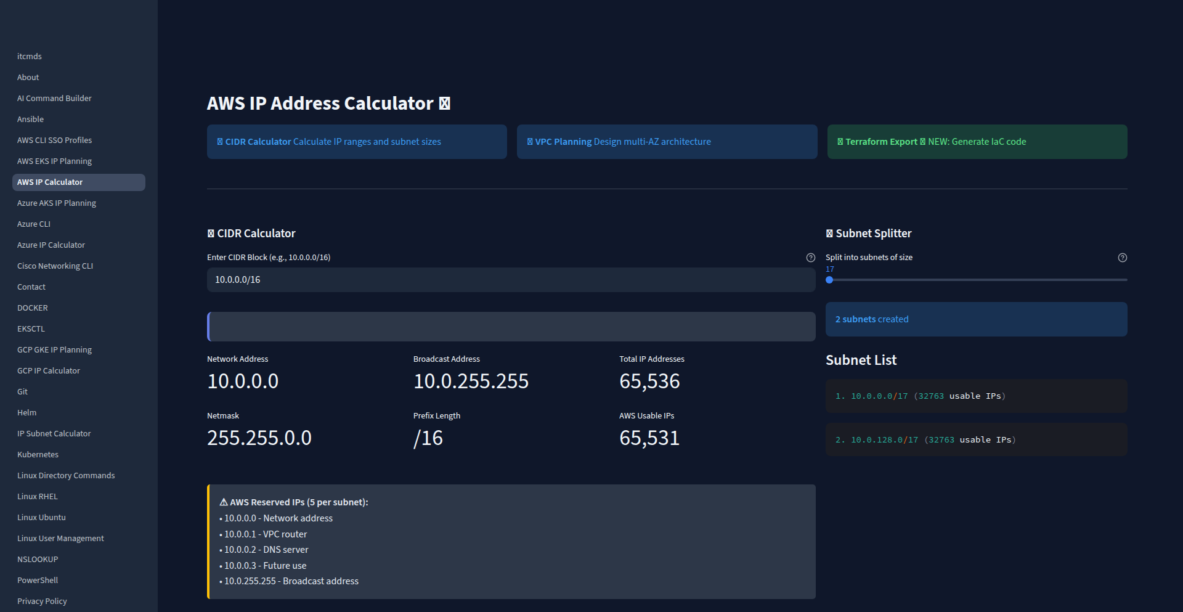Open the VPC Planning info card

click(667, 142)
